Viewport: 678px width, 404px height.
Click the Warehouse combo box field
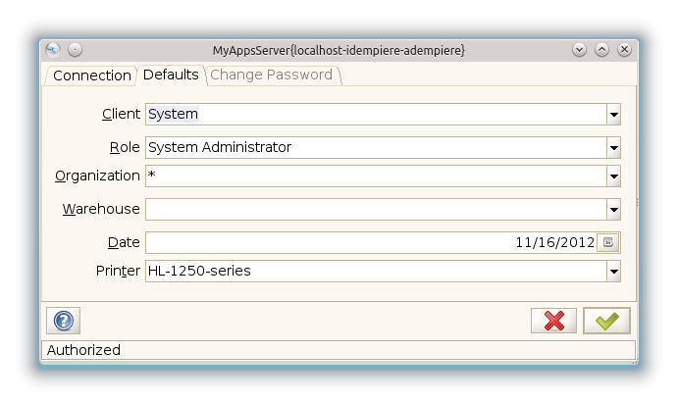pyautogui.click(x=375, y=210)
